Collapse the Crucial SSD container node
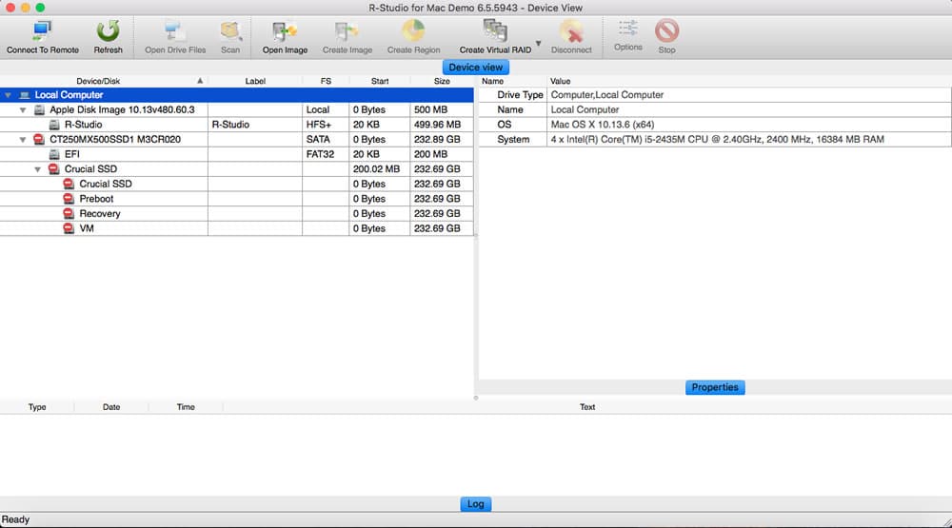The width and height of the screenshot is (952, 528). point(38,169)
